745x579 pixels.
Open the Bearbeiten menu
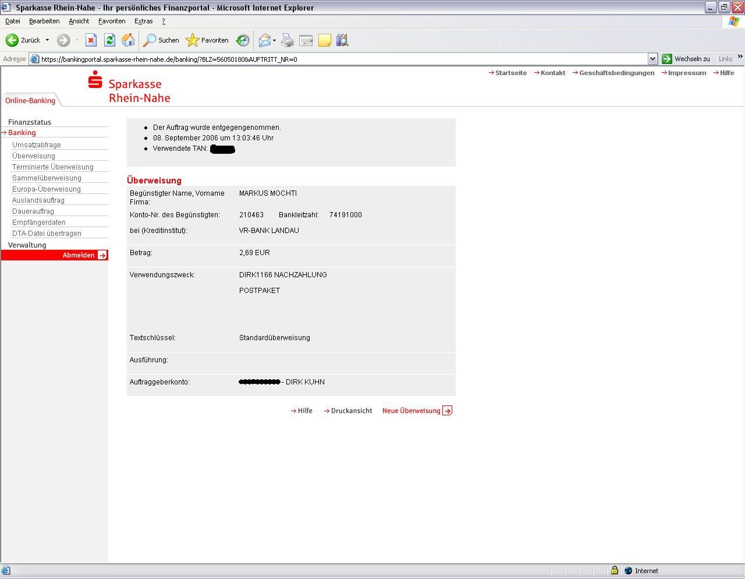(x=44, y=21)
